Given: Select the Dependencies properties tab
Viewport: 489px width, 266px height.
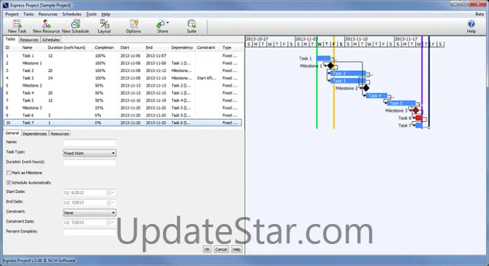Looking at the screenshot, I should (34, 133).
